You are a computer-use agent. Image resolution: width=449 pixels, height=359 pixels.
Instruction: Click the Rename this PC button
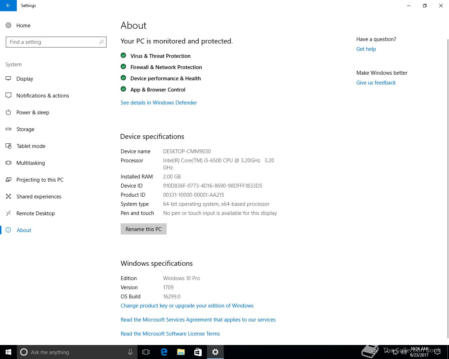coord(143,229)
